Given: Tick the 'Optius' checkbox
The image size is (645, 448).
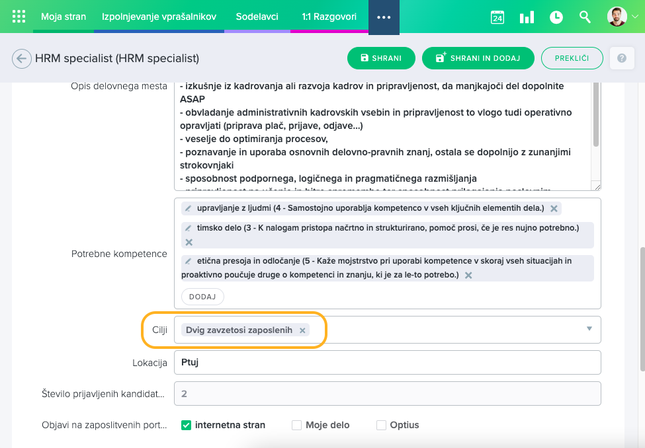Looking at the screenshot, I should click(x=381, y=425).
